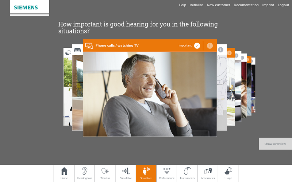Screen dimensions: 292x182
Task: Open the Help link
Action: [182, 5]
